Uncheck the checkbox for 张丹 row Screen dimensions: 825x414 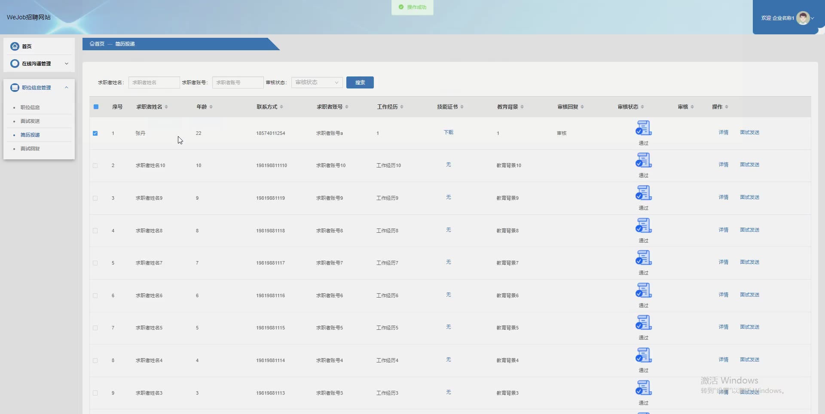click(95, 133)
